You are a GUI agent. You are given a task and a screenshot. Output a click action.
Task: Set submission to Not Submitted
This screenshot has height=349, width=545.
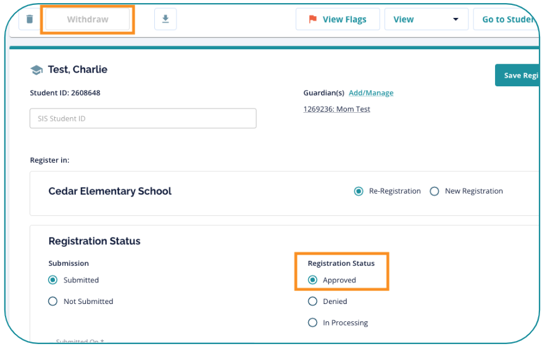pos(53,302)
